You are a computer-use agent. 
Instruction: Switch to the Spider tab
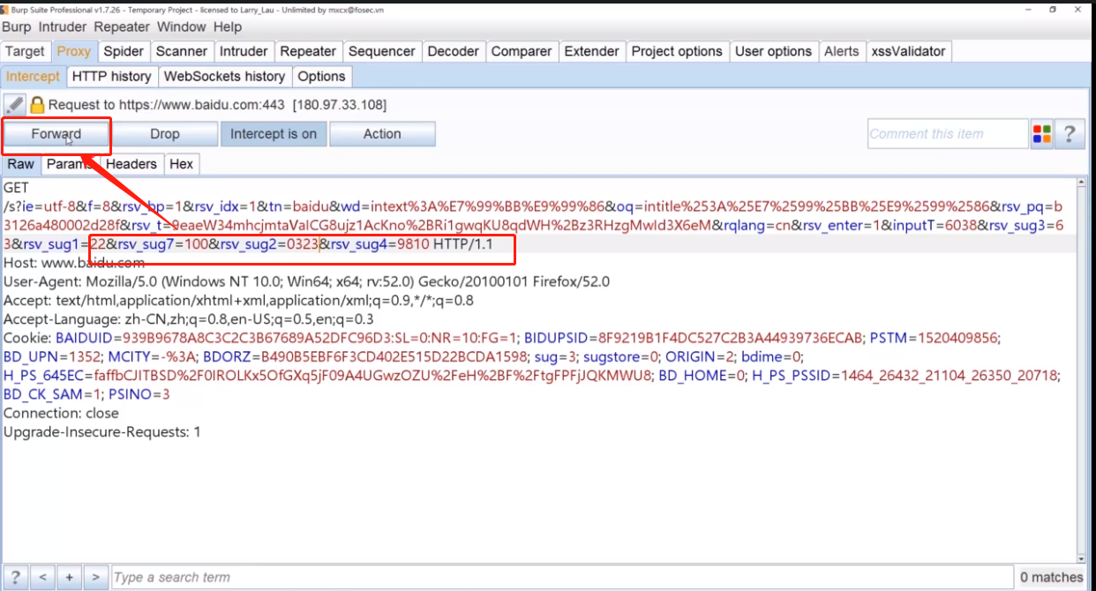(124, 51)
